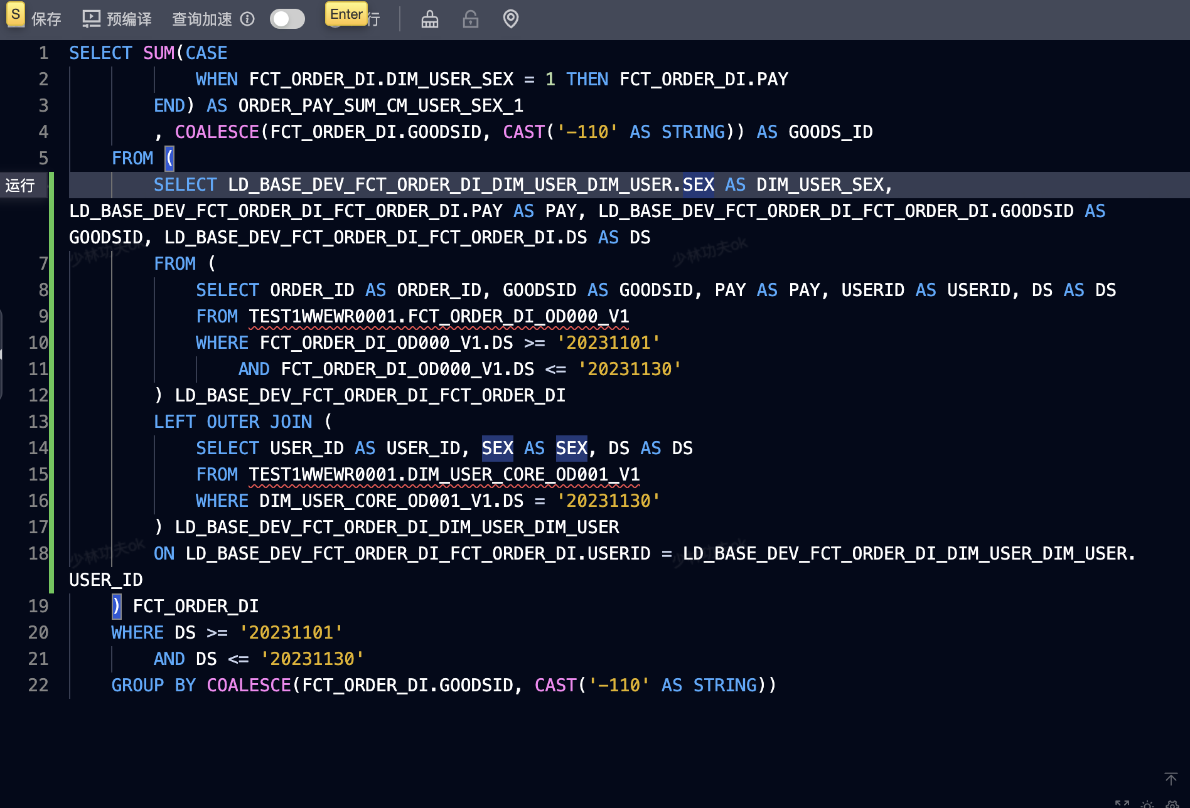
Task: Open the precompile monitor icon
Action: (x=92, y=19)
